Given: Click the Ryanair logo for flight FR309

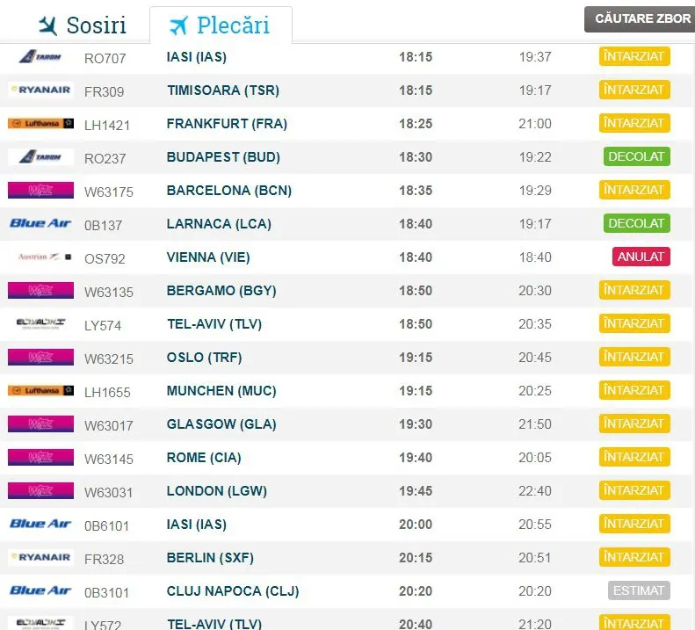Looking at the screenshot, I should click(40, 90).
